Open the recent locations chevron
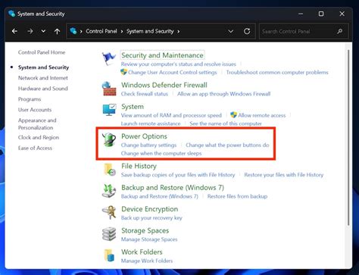Image resolution: width=359 pixels, height=275 pixels. tap(43, 31)
